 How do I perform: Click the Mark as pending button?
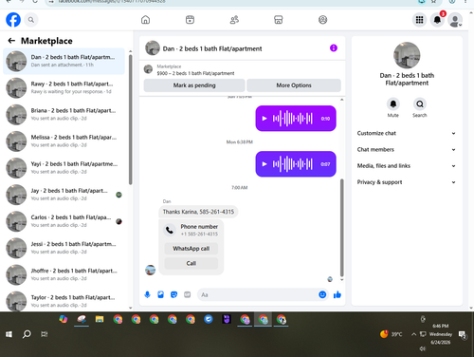click(x=194, y=85)
